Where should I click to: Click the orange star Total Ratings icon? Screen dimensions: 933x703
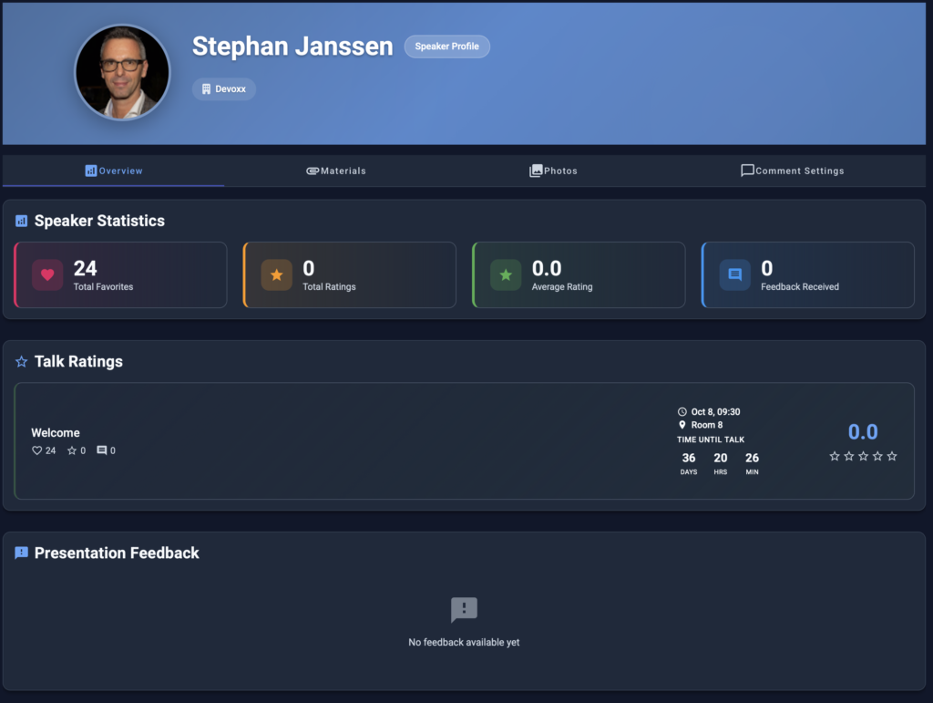click(x=277, y=275)
